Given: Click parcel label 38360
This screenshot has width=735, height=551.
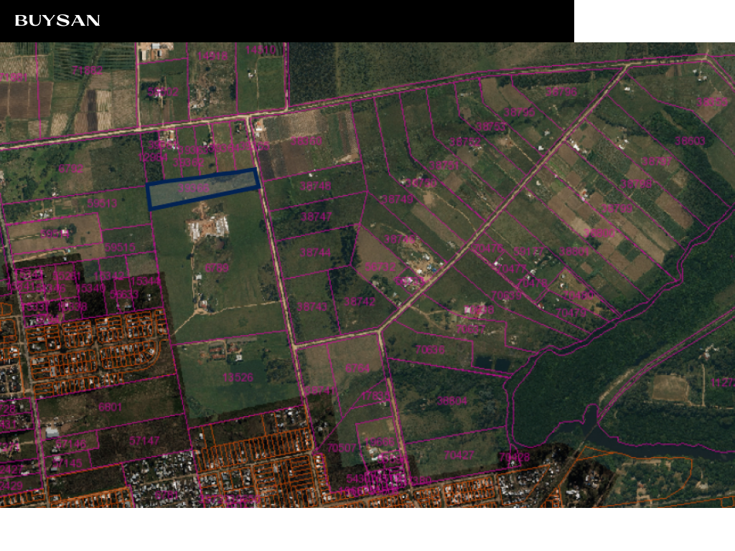Looking at the screenshot, I should click(306, 141).
